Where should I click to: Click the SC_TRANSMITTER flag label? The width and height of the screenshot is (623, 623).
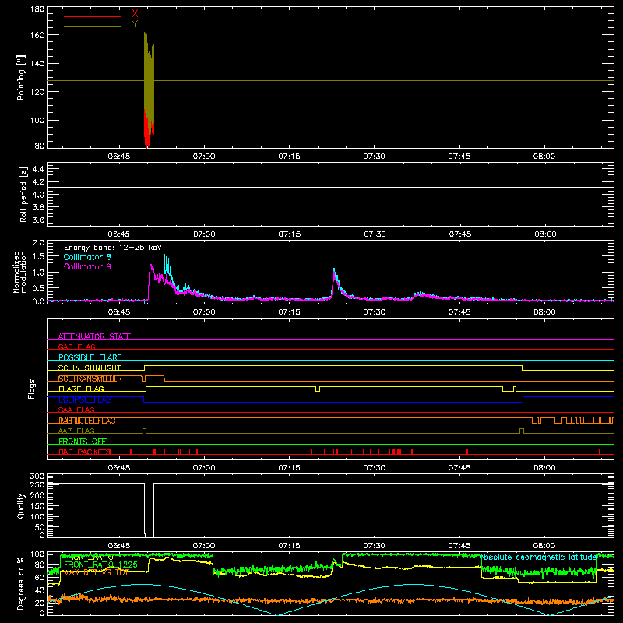pos(90,378)
